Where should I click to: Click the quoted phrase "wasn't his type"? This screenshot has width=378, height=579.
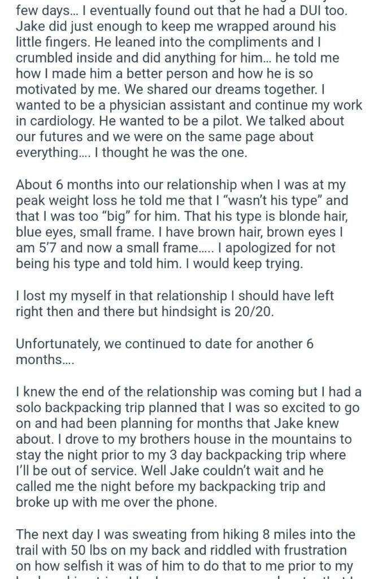click(271, 201)
